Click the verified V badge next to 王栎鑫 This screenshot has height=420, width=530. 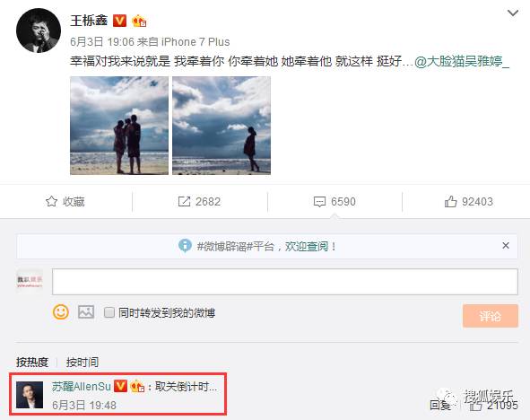119,21
